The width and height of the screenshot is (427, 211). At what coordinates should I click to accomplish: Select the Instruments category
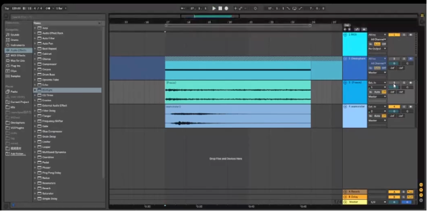point(15,45)
